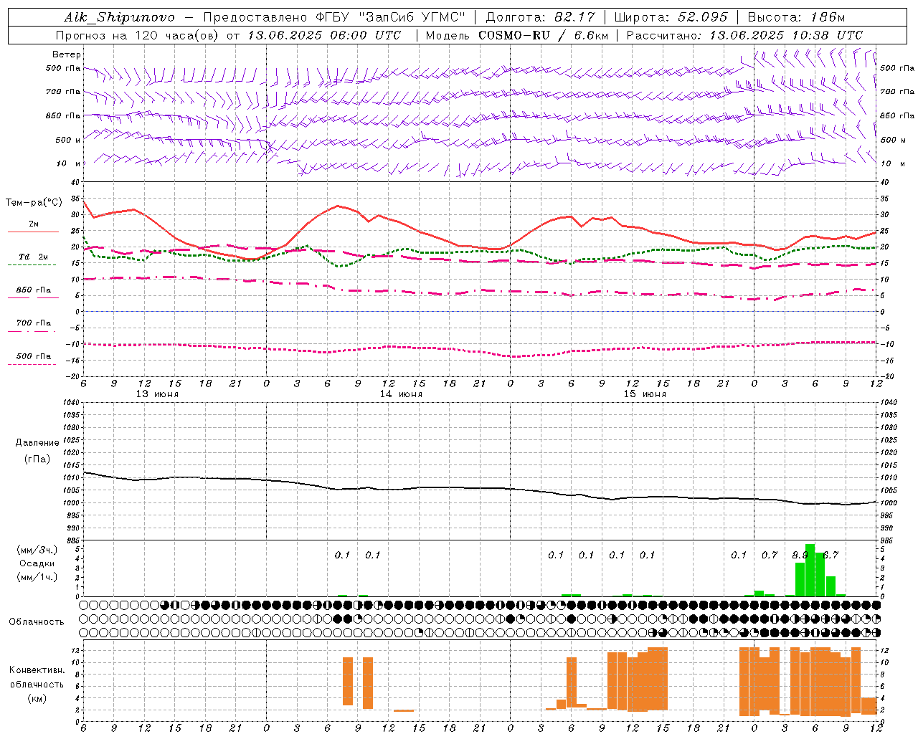Click 'Рассчитано: 13.06.2025 10:38 UTC' text

744,35
